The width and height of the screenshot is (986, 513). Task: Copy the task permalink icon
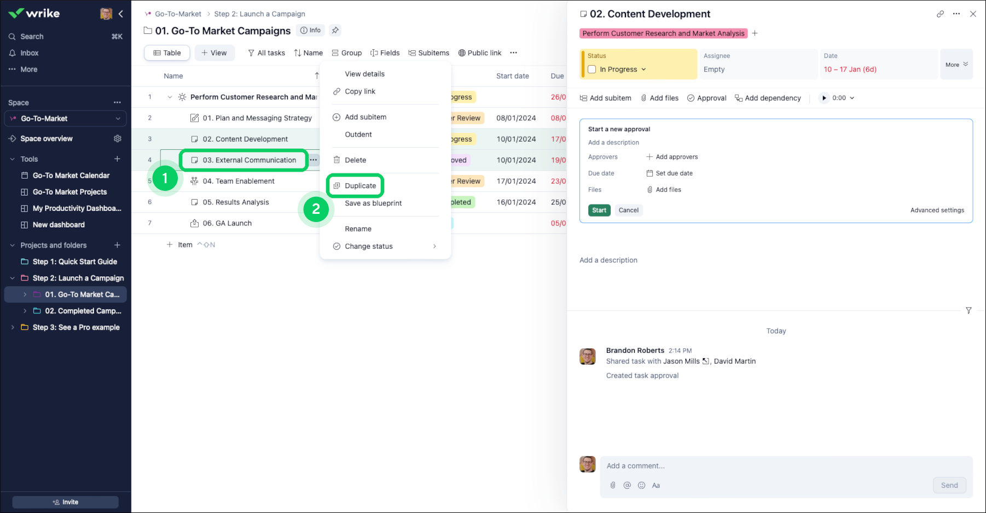tap(940, 14)
